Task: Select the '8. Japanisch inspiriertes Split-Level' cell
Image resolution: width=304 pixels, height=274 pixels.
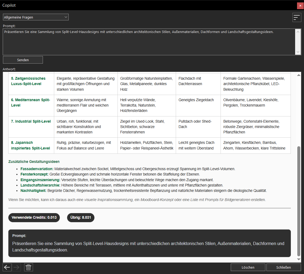Action: (31, 145)
